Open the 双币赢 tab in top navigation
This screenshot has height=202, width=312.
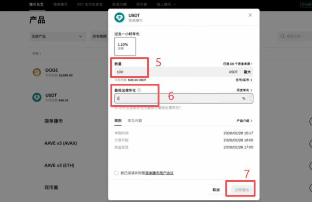(141, 4)
